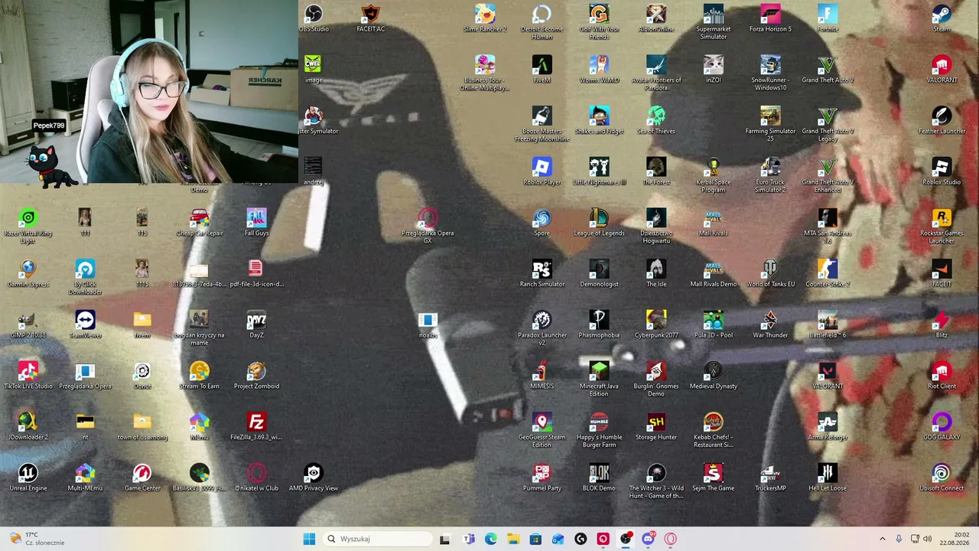Select the Przeglądarka Opera GX shortcut

pos(428,227)
